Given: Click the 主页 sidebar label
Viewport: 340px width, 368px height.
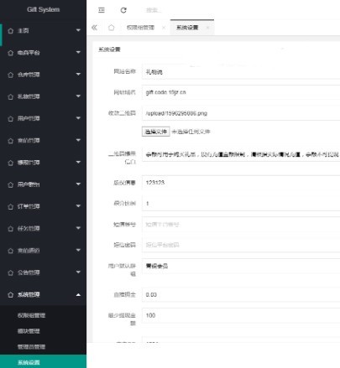Looking at the screenshot, I should tap(24, 31).
